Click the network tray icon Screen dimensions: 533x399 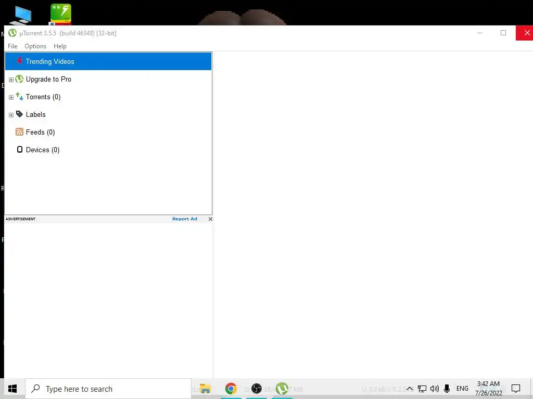coord(422,389)
